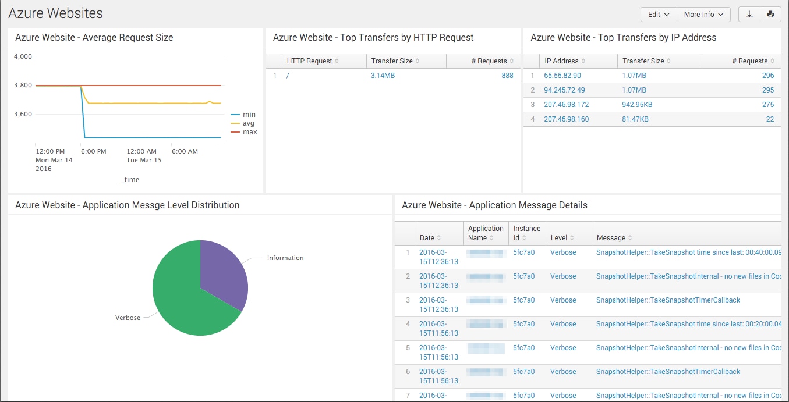Select the Application Name column header
The width and height of the screenshot is (789, 402).
coord(485,233)
